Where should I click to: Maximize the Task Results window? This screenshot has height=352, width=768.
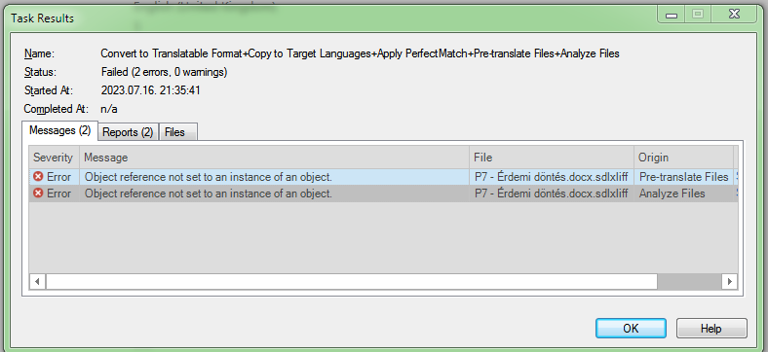[698, 15]
